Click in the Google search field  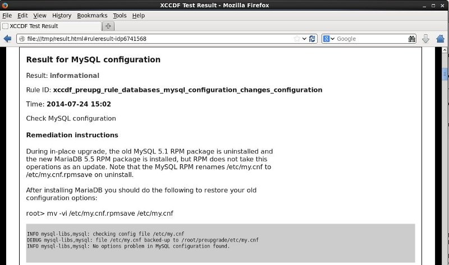click(370, 39)
